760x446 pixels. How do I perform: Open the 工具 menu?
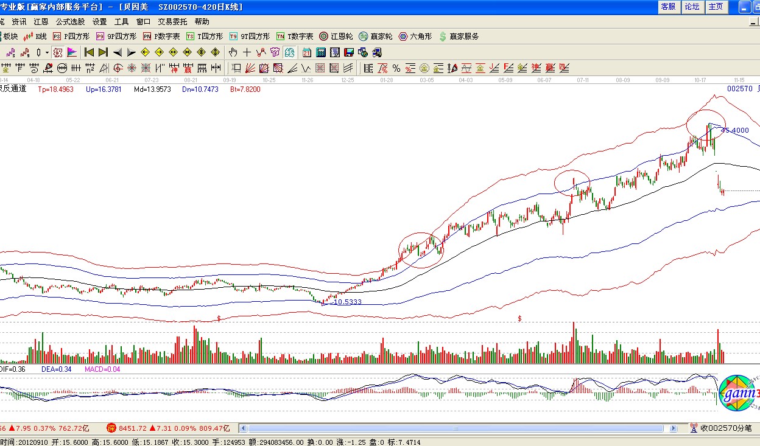(121, 21)
